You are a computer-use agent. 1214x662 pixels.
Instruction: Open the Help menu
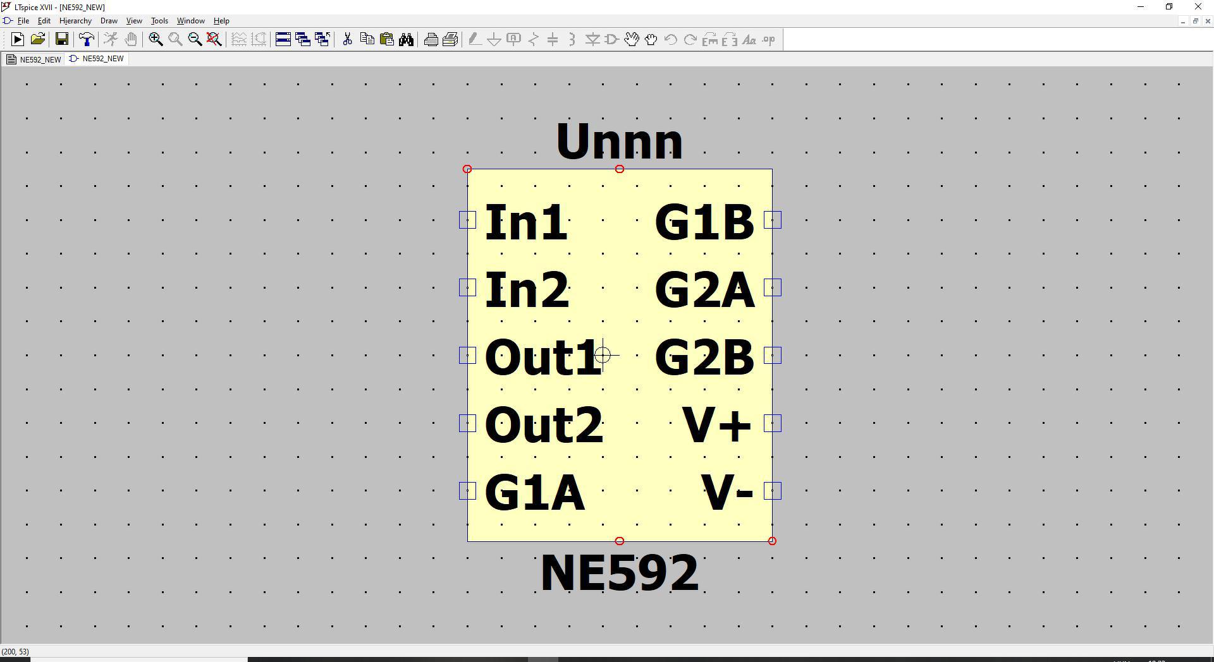coord(221,21)
